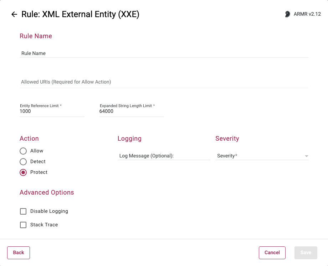Image resolution: width=328 pixels, height=266 pixels.
Task: Click the Severity dropdown arrow
Action: pos(306,156)
